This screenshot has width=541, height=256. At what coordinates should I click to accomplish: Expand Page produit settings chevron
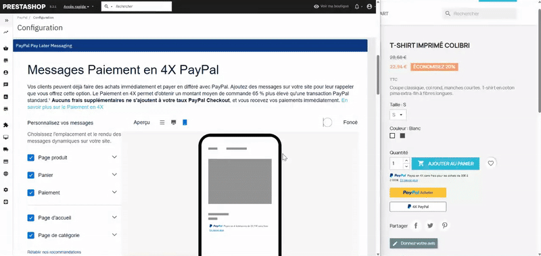click(114, 157)
